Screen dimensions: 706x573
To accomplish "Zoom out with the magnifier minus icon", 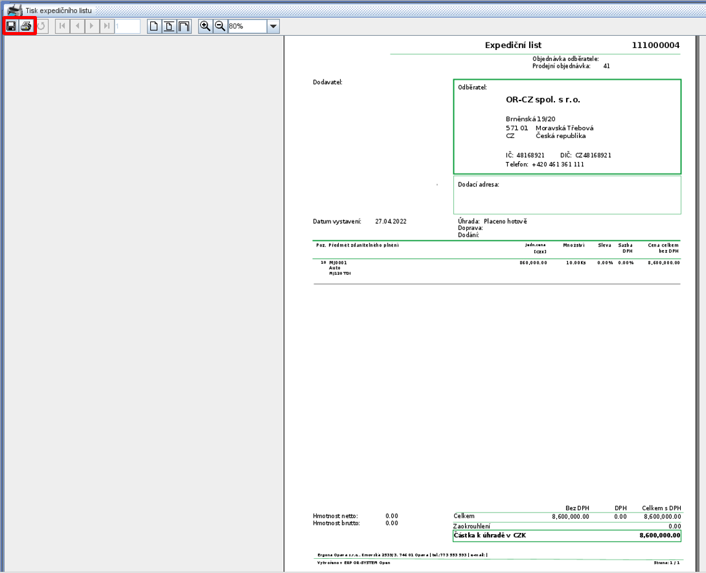I will [x=220, y=26].
